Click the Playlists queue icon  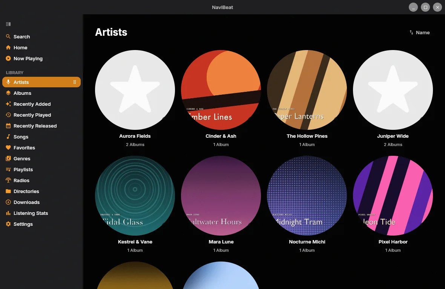pyautogui.click(x=8, y=170)
